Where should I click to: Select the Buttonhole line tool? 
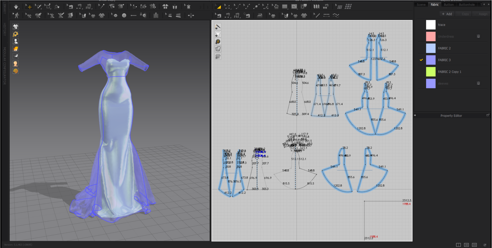pos(133,16)
